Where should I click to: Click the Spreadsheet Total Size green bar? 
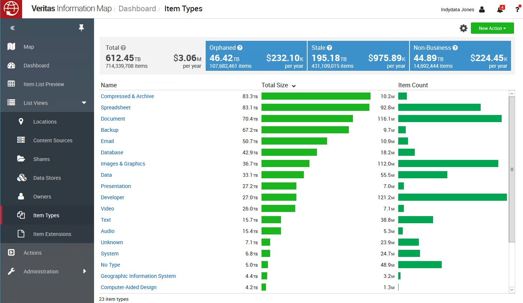(315, 107)
